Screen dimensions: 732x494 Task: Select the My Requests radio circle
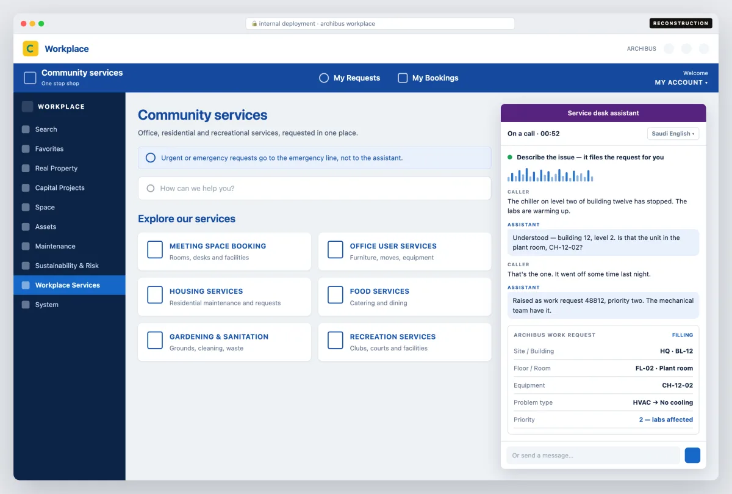point(324,78)
